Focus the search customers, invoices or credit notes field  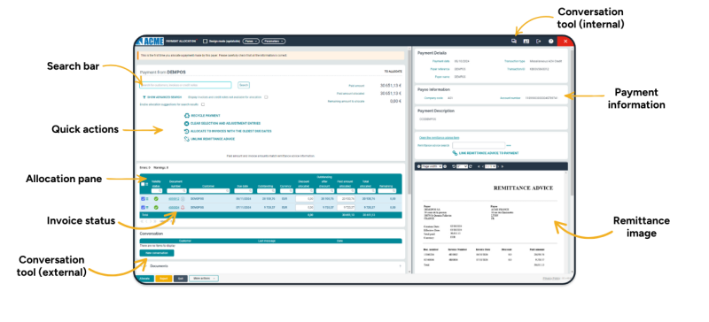(x=185, y=85)
